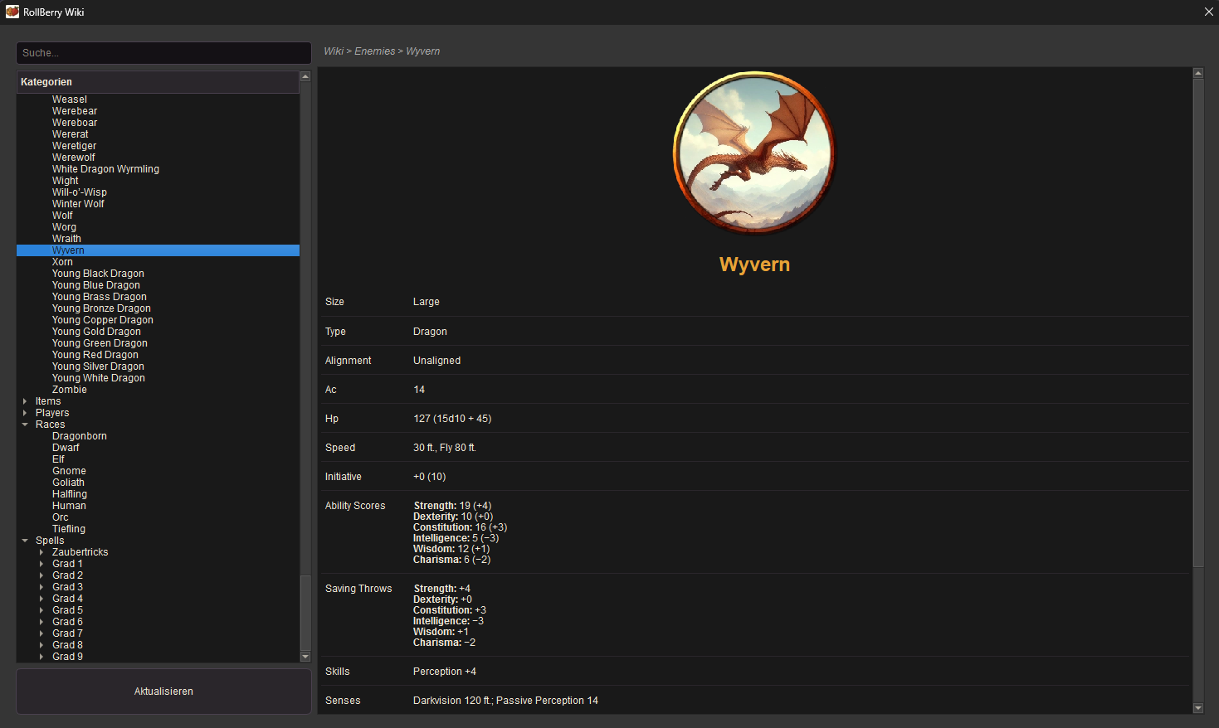Image resolution: width=1219 pixels, height=728 pixels.
Task: Select Zombie from the enemies list
Action: click(69, 389)
